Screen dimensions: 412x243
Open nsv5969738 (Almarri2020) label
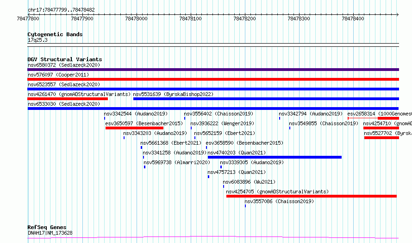[x=177, y=162]
